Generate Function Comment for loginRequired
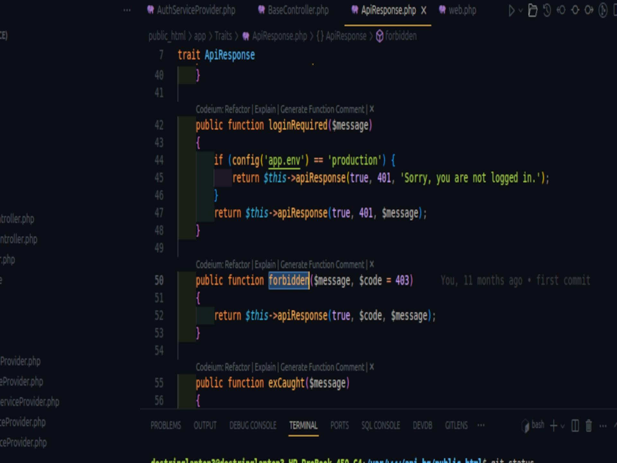 tap(323, 109)
